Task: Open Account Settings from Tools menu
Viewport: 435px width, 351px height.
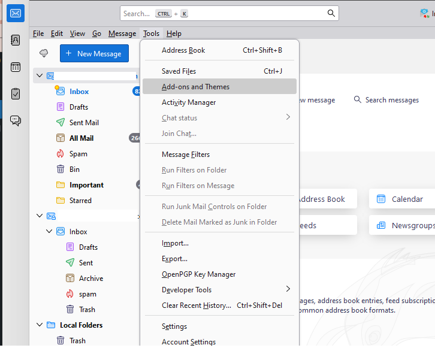Action: tap(219, 341)
